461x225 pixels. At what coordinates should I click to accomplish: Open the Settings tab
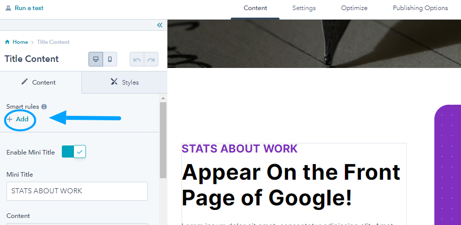coord(304,8)
